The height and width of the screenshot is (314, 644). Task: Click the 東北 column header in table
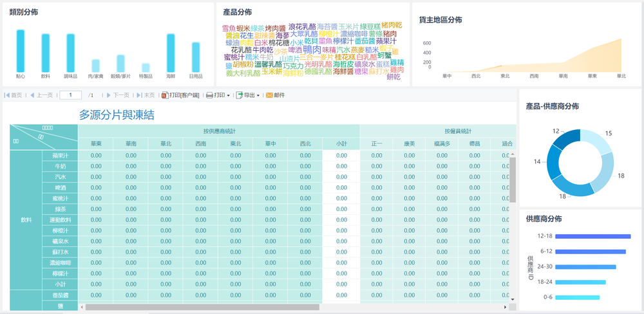236,144
